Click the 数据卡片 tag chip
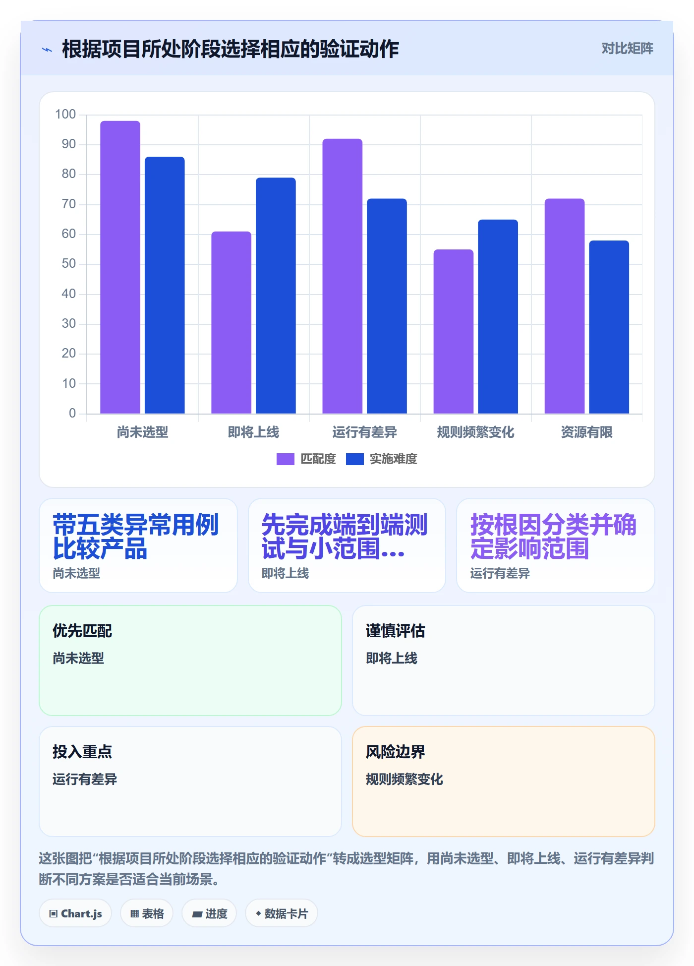The height and width of the screenshot is (966, 694). [282, 913]
